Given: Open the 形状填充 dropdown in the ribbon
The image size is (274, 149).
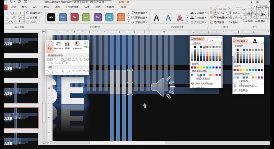Looking at the screenshot, I should click(141, 13).
